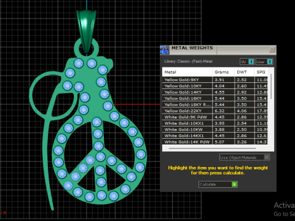Click the Calculate button
This screenshot has height=221, width=295.
coord(218,184)
